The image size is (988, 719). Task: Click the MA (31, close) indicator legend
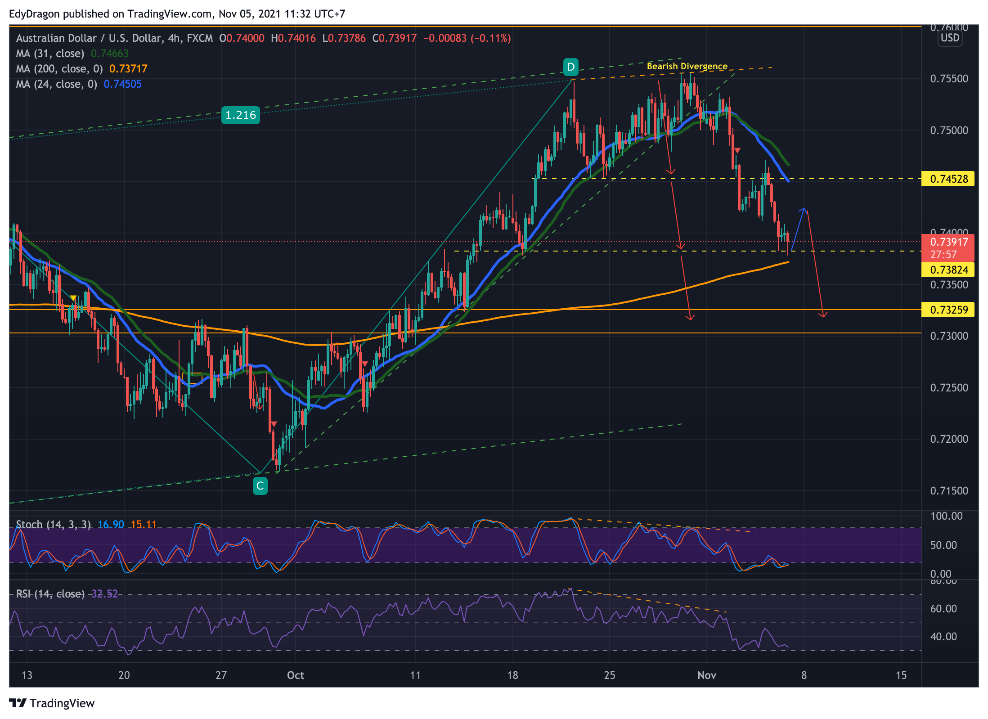(72, 54)
